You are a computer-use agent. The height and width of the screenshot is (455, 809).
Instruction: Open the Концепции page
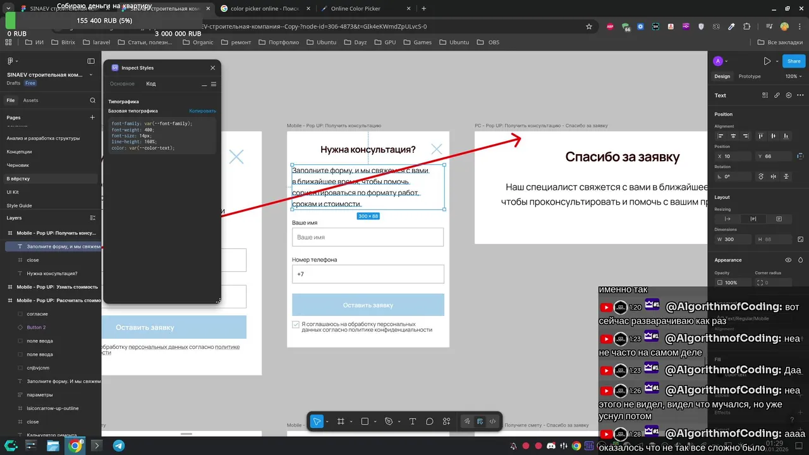click(19, 152)
